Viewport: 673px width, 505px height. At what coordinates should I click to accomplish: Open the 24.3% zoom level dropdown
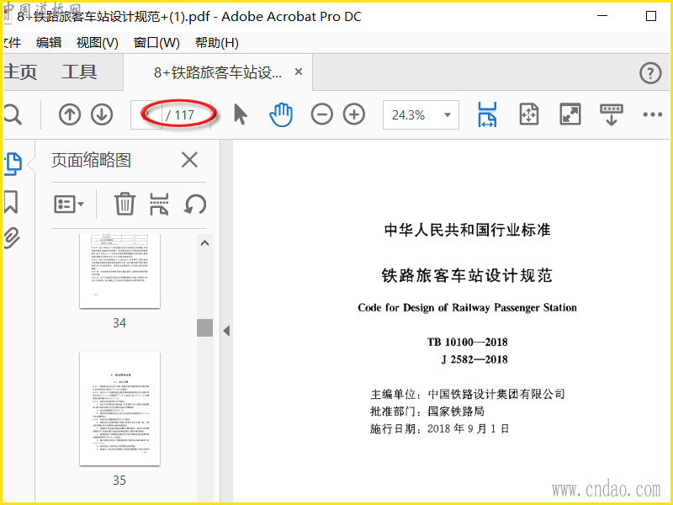[421, 114]
